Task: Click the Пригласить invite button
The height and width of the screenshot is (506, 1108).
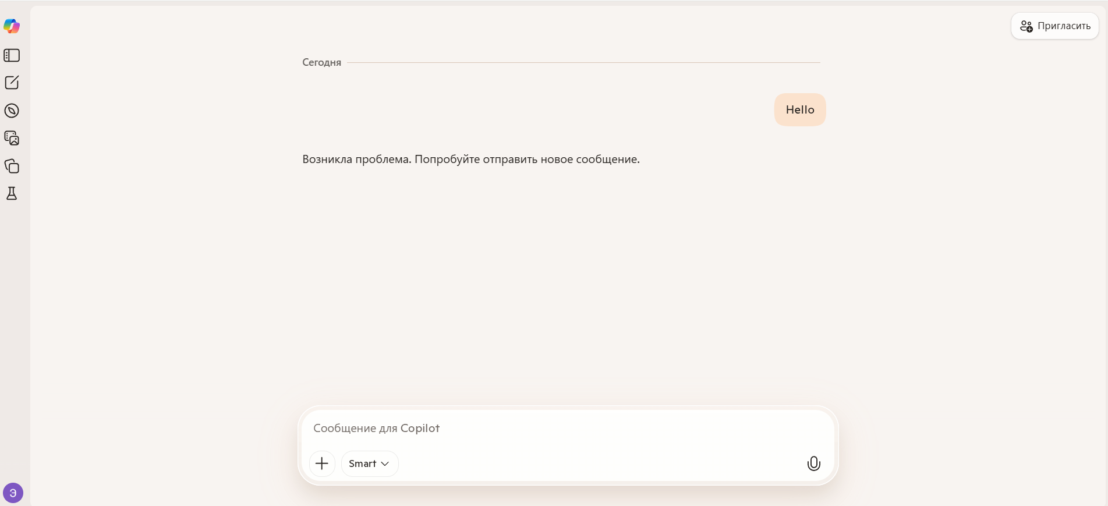Action: [x=1055, y=26]
